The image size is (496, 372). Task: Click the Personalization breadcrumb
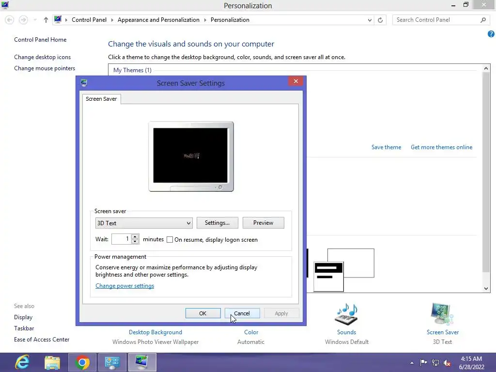pyautogui.click(x=230, y=19)
